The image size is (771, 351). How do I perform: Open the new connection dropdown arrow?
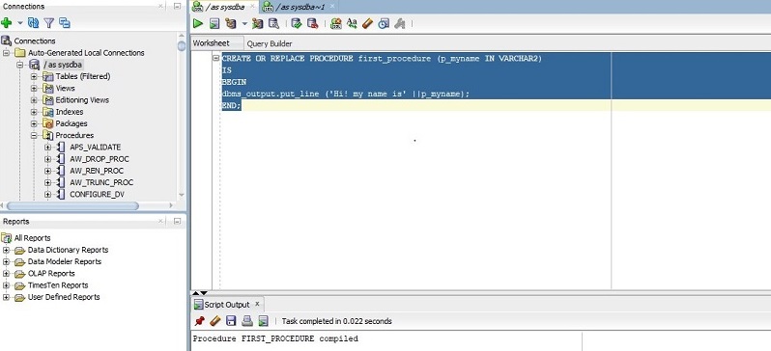(20, 22)
